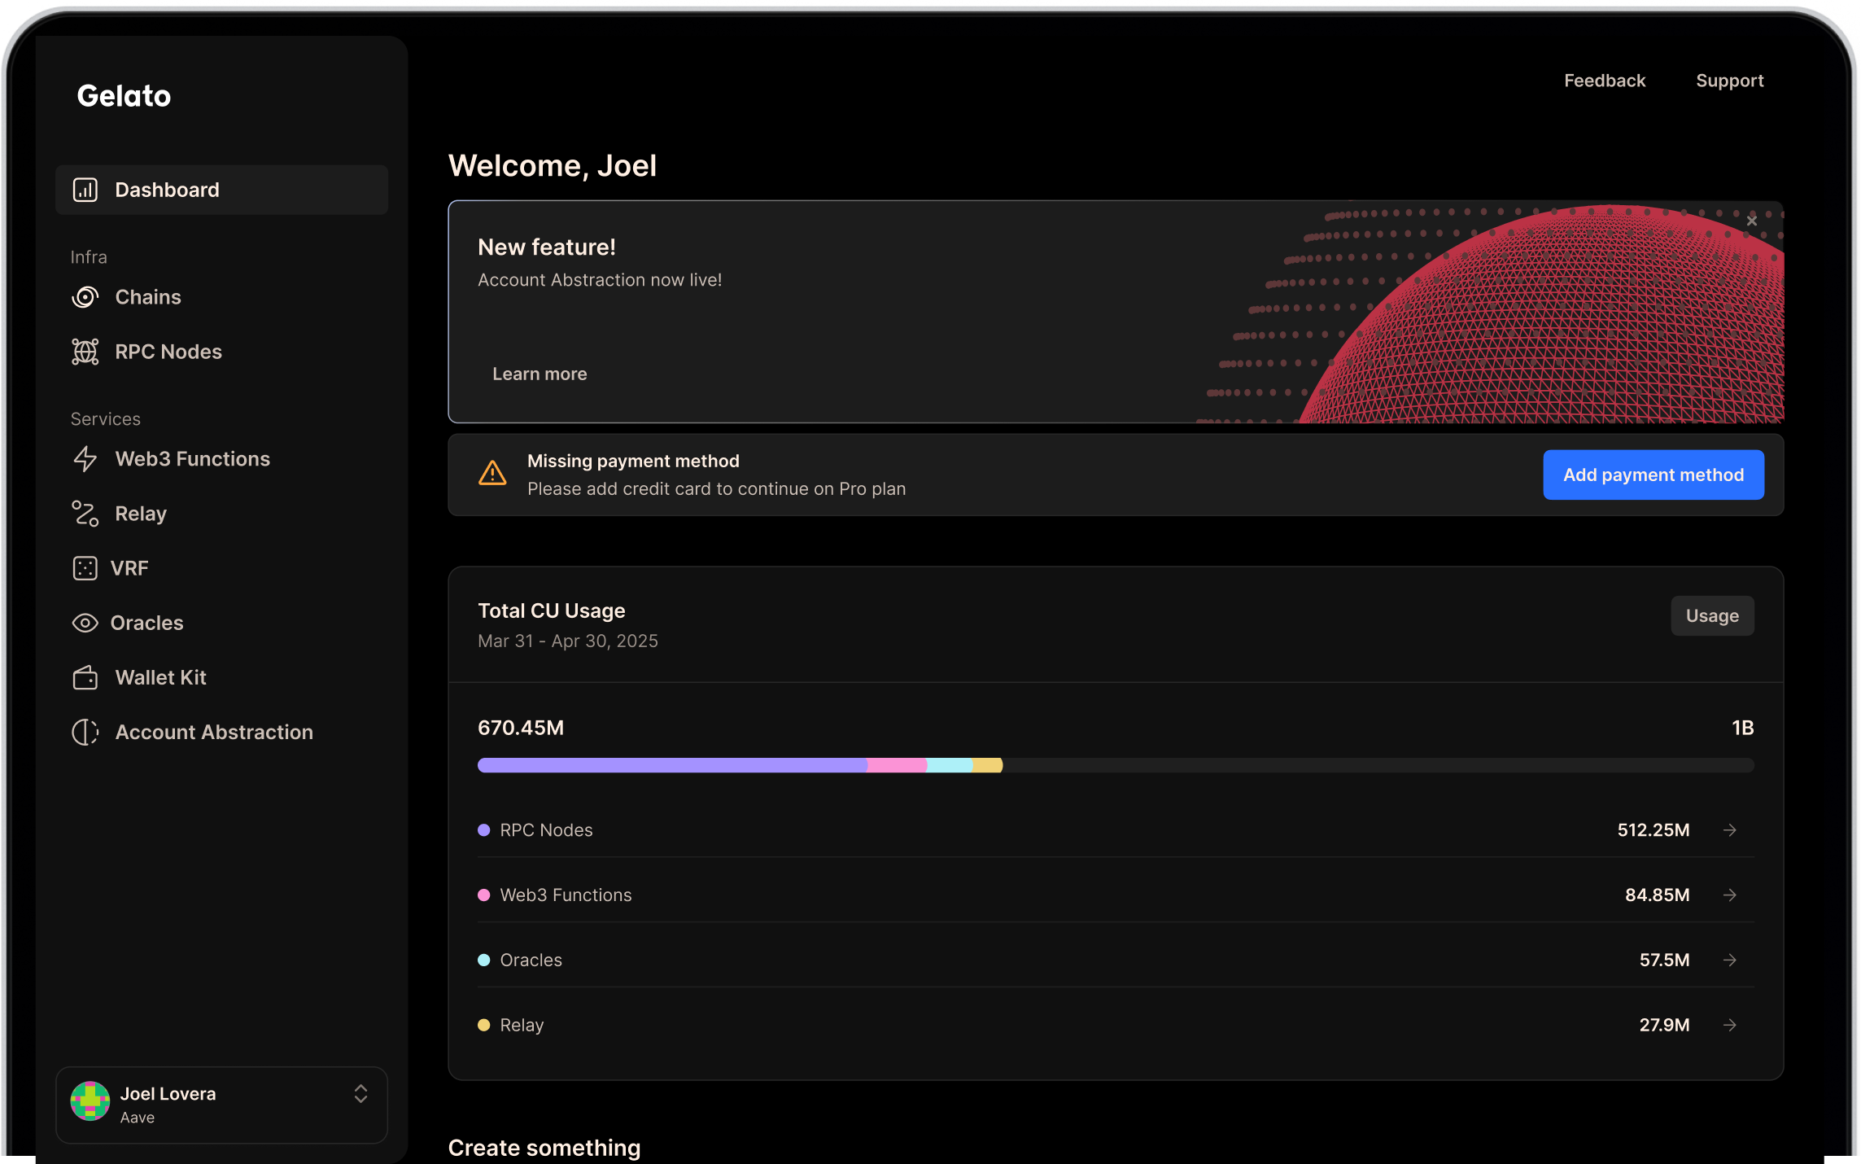The image size is (1861, 1164).
Task: Open the Feedback link
Action: pos(1605,81)
